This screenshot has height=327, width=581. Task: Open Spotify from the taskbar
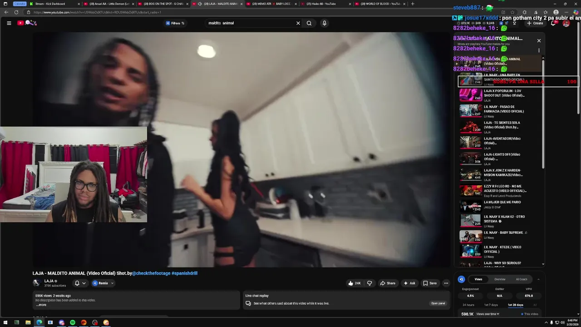click(x=73, y=322)
